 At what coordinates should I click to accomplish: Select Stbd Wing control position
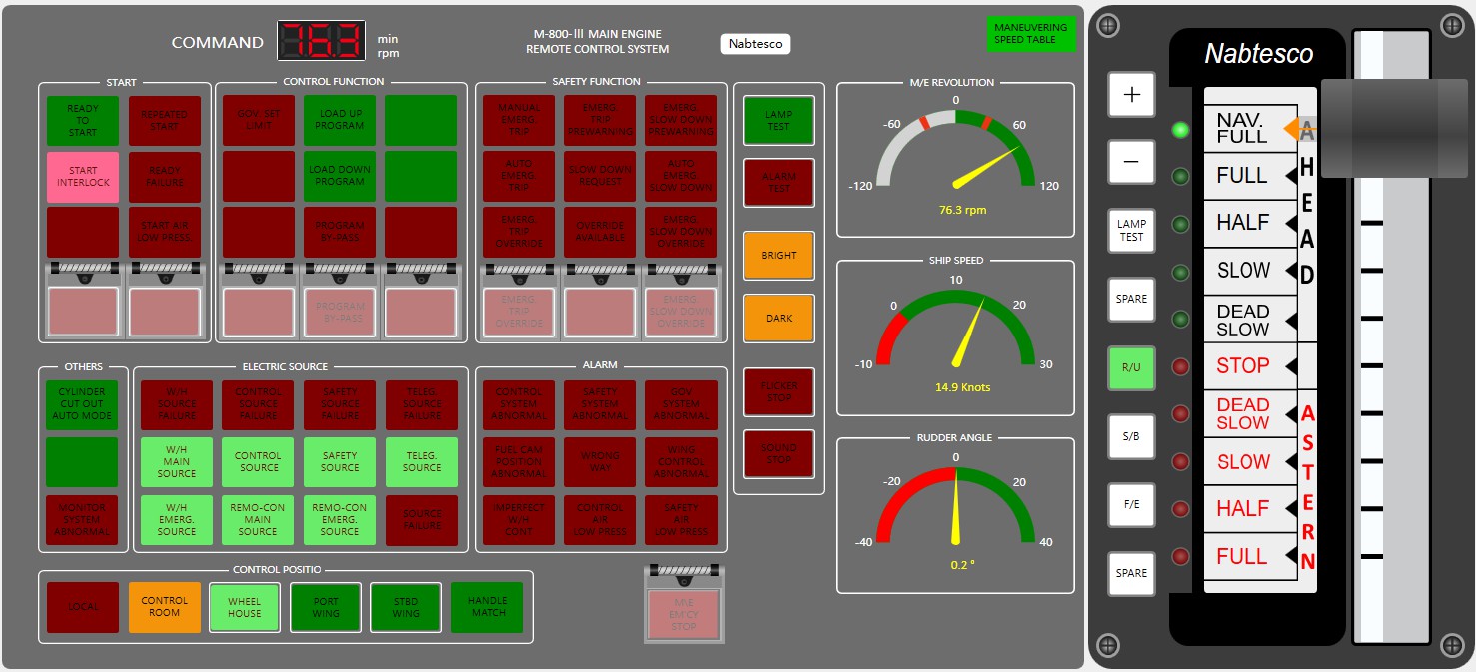coord(406,607)
